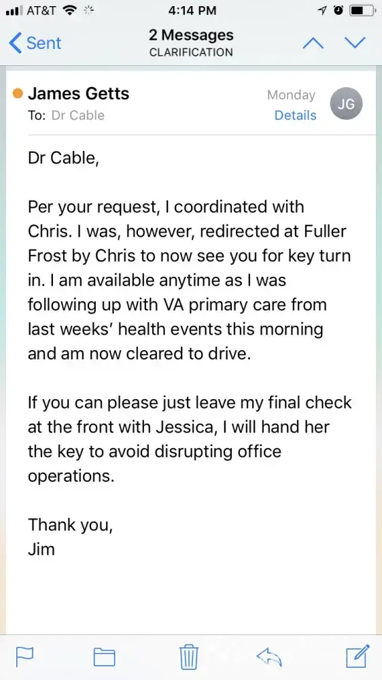Tap the Monday date label
Image resolution: width=382 pixels, height=680 pixels.
click(x=292, y=95)
